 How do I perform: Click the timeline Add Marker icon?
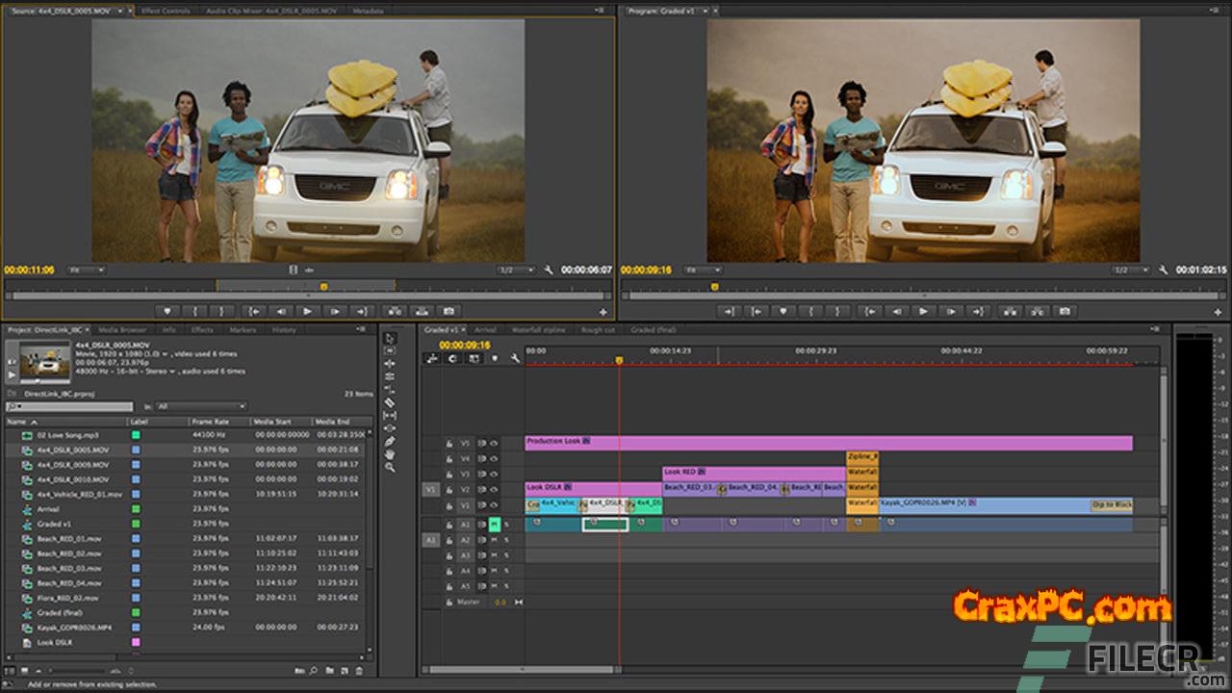(495, 358)
